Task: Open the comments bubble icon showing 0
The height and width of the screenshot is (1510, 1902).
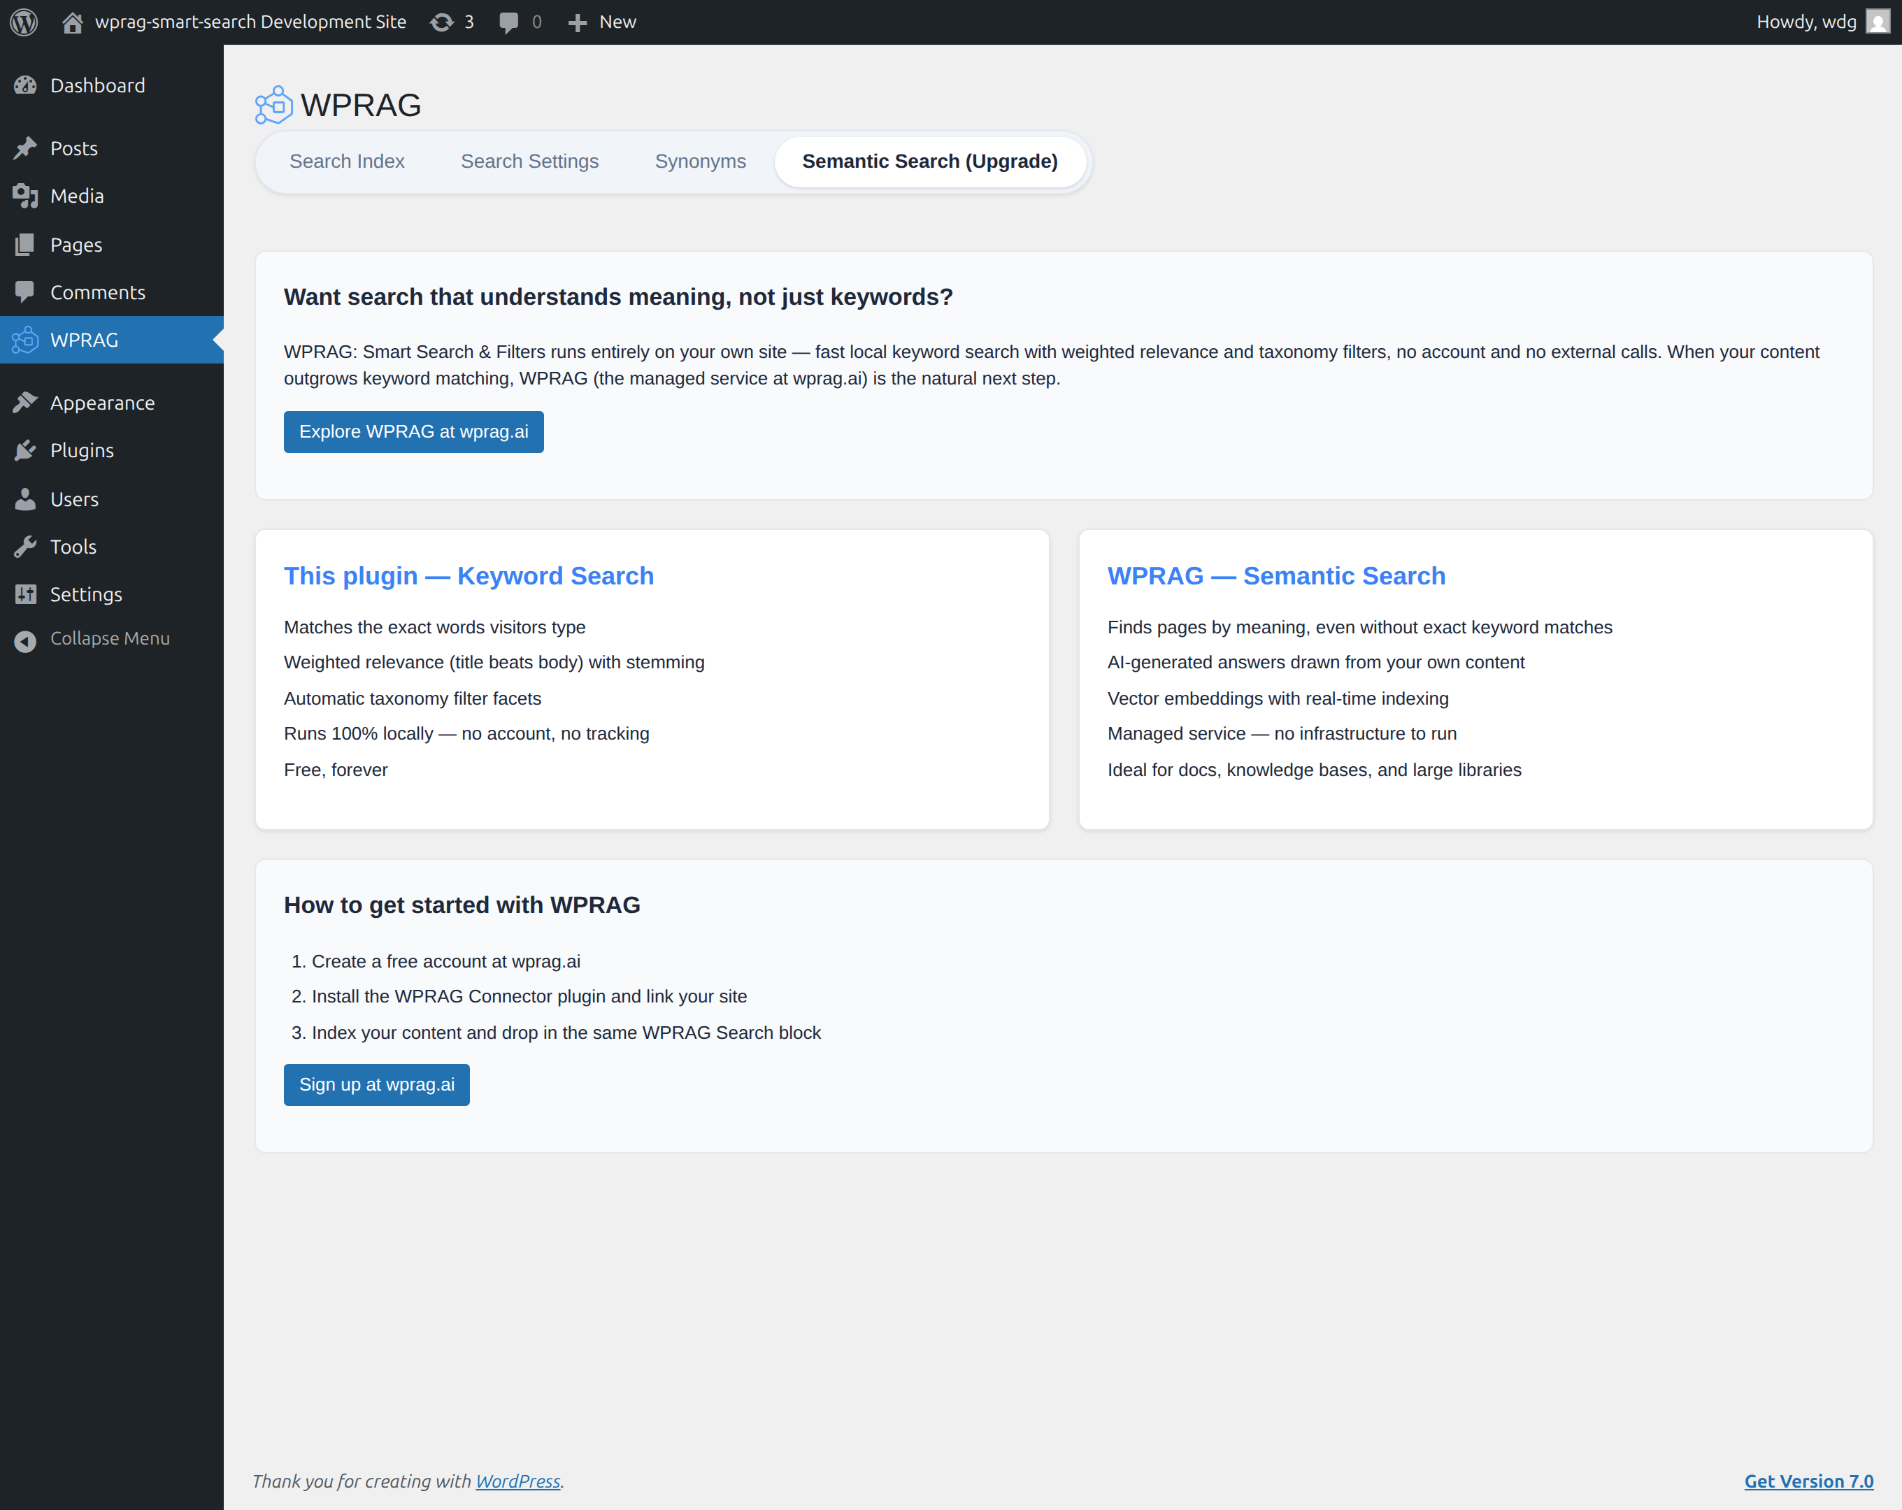Action: [508, 22]
